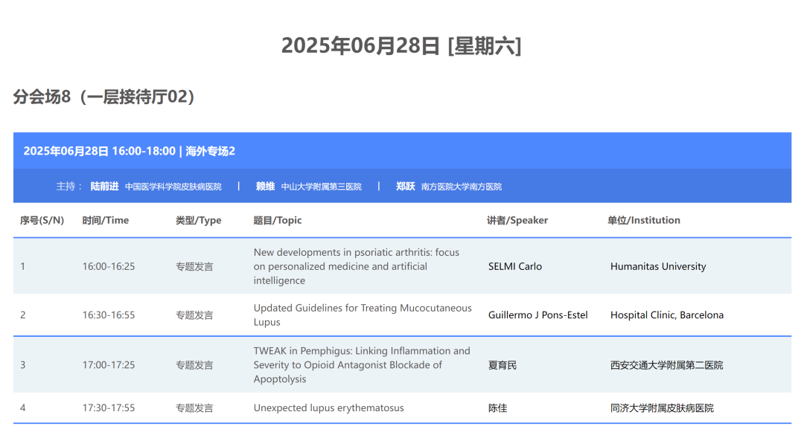Select moderator 陆前进 in the header

104,186
